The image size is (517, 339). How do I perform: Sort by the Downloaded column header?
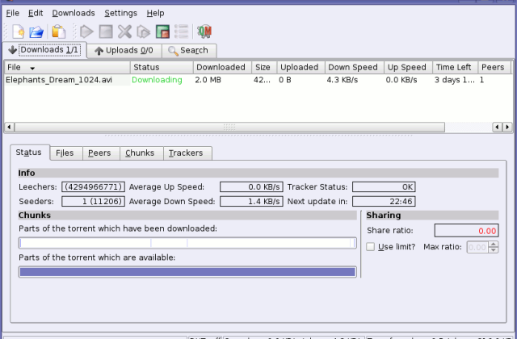pyautogui.click(x=222, y=67)
